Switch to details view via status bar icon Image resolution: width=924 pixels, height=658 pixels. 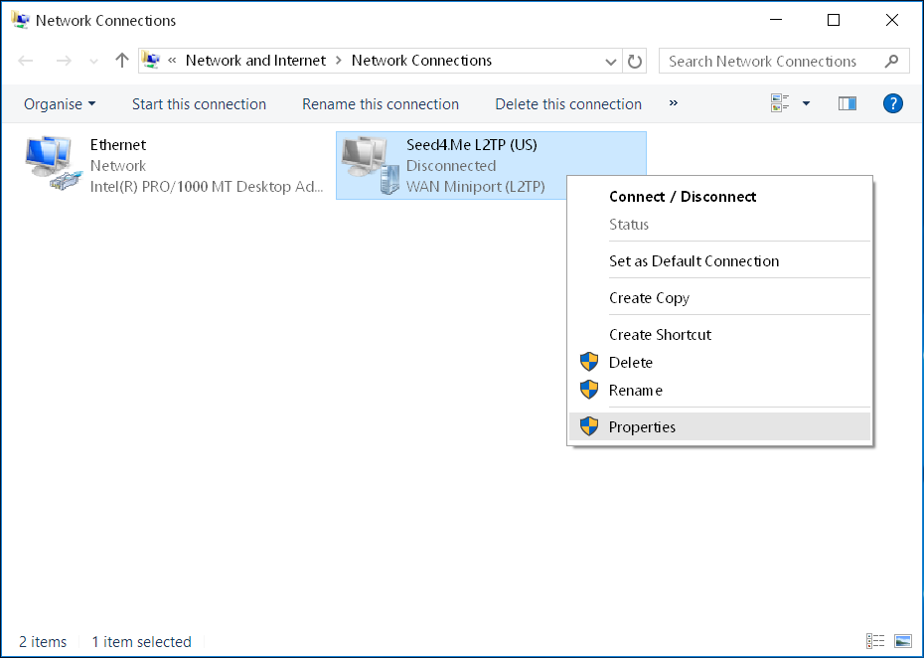tap(875, 641)
